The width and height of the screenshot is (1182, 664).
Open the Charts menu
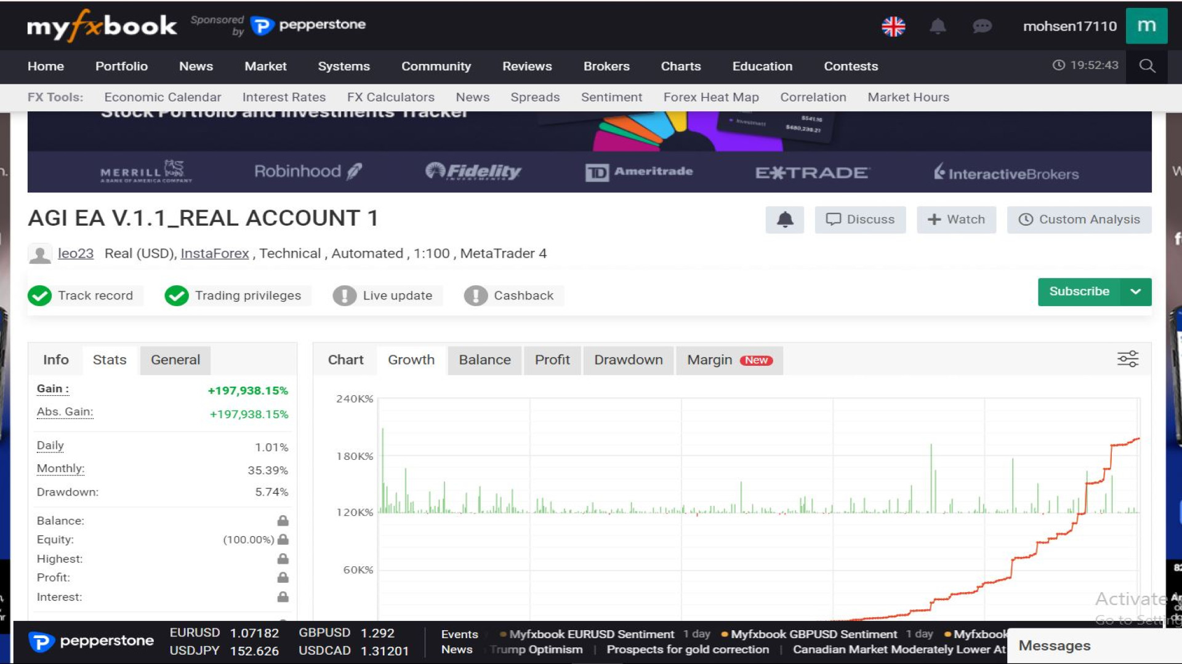(680, 66)
